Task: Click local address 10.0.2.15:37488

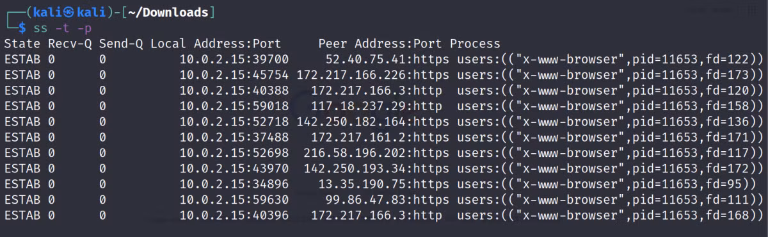Action: [234, 138]
